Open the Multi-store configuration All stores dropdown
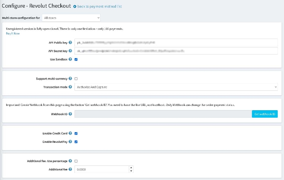 pos(71,18)
